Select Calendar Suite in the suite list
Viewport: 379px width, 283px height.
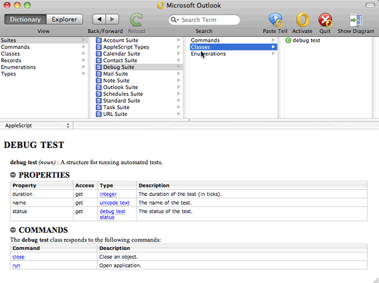point(122,54)
